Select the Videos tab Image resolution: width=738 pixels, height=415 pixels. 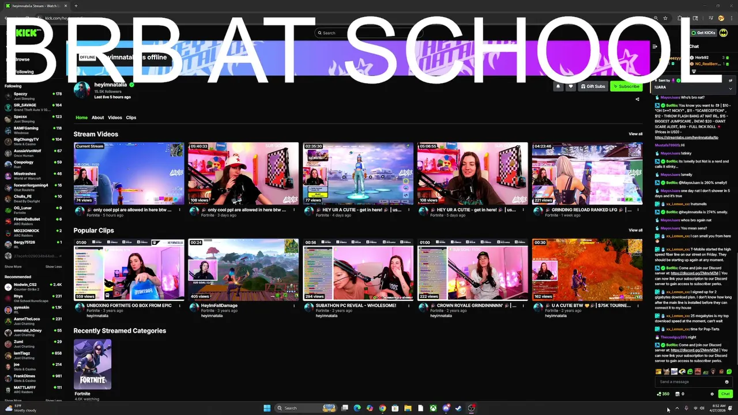pyautogui.click(x=115, y=118)
